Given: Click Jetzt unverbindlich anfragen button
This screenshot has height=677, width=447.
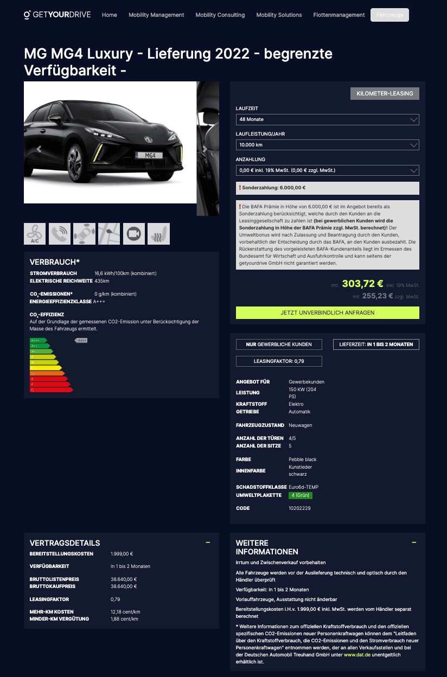Looking at the screenshot, I should coord(328,312).
